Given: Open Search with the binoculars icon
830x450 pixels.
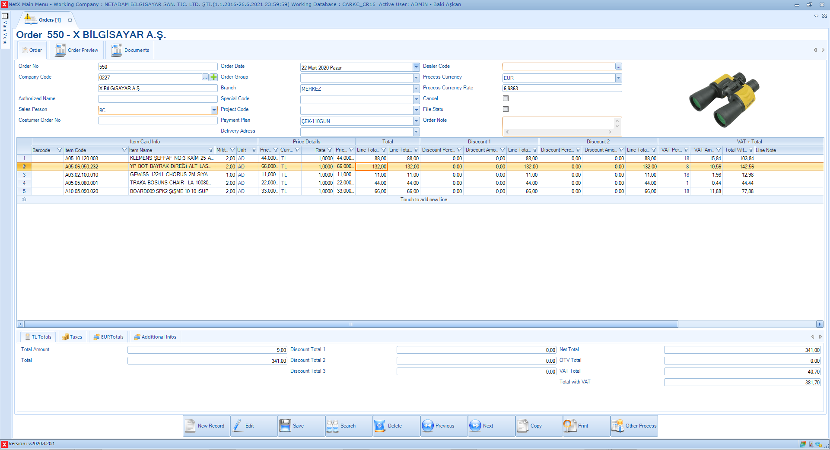Looking at the screenshot, I should [333, 426].
